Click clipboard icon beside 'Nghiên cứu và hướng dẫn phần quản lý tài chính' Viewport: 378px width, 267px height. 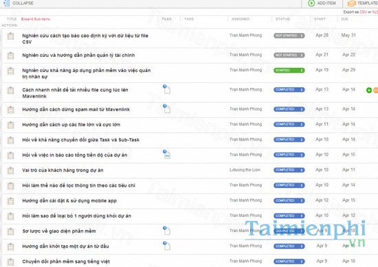pyautogui.click(x=10, y=56)
